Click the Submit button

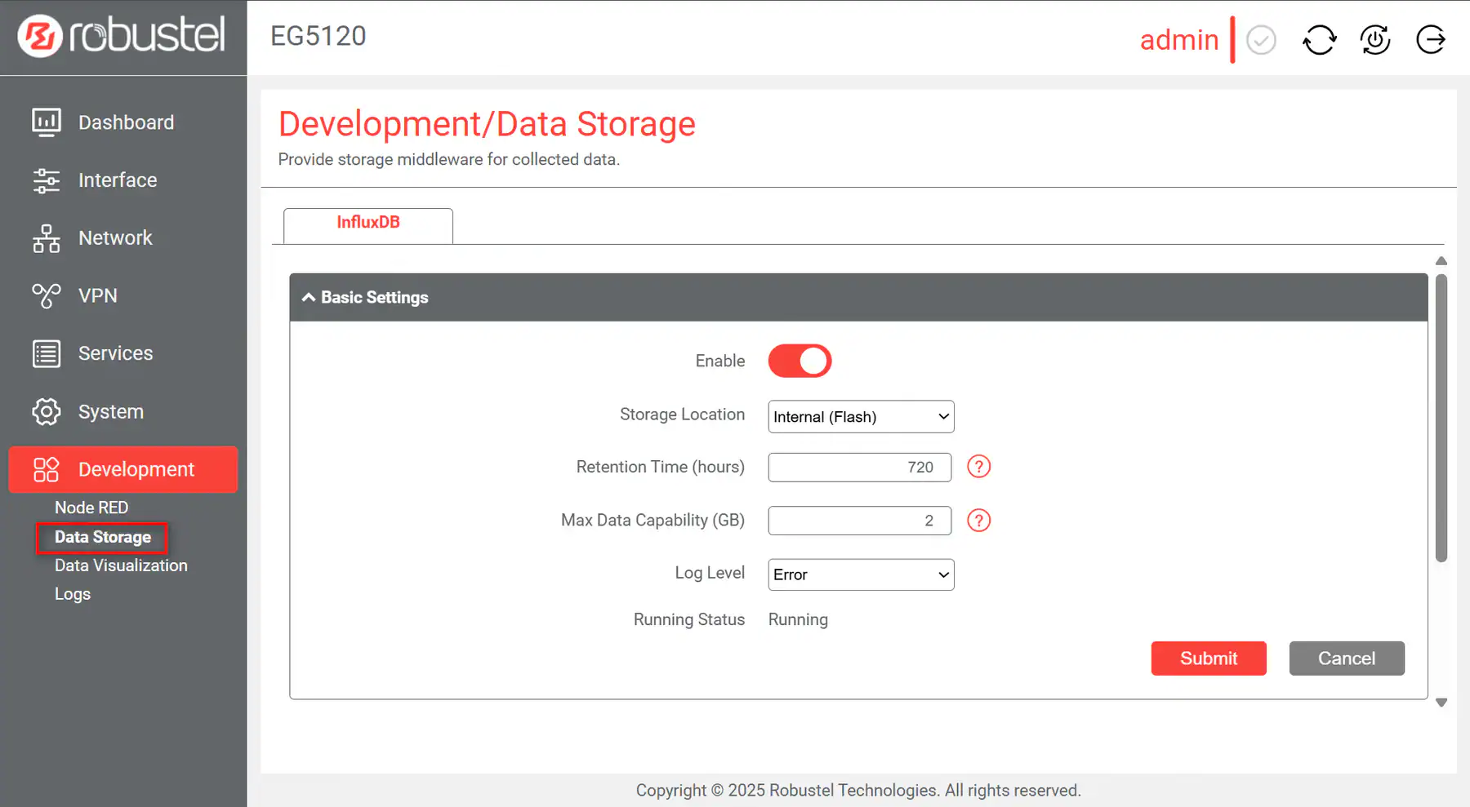(1208, 658)
